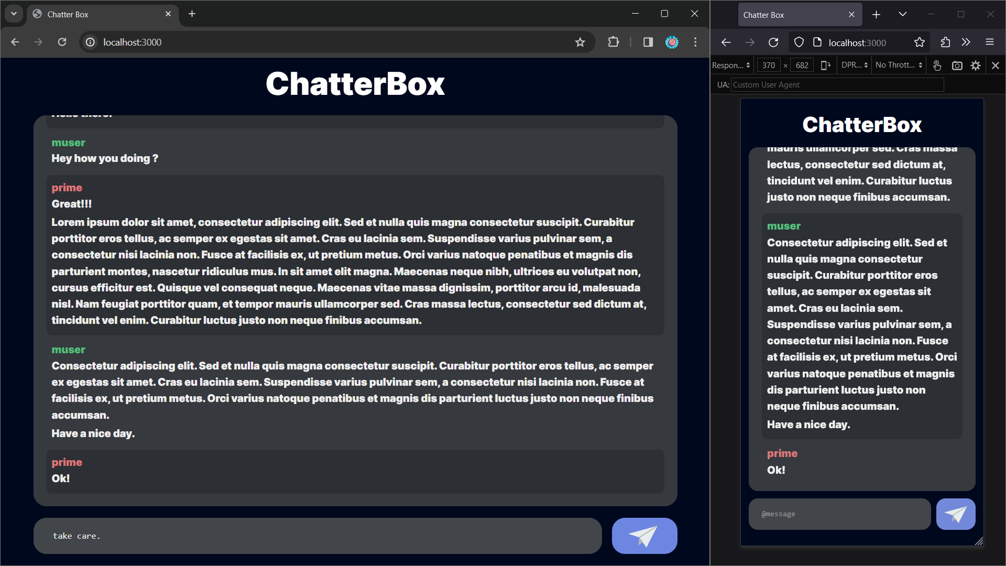This screenshot has height=566, width=1006.
Task: Send message with paper plane button in Chrome
Action: pyautogui.click(x=644, y=536)
